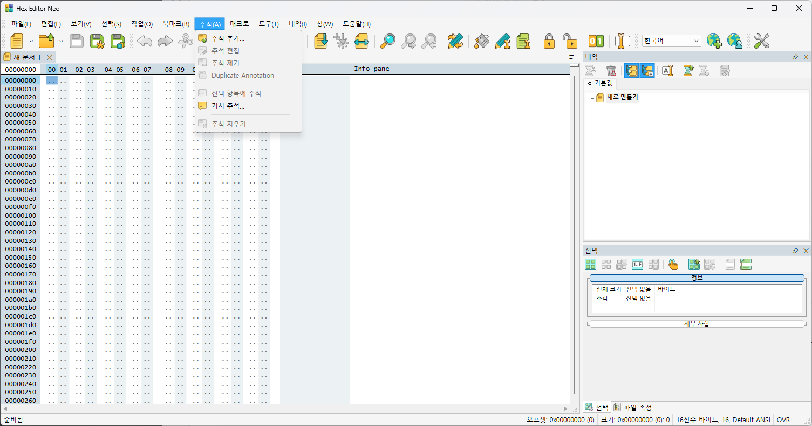Select the 기본값 tab in 내역 panel
812x426 pixels.
(600, 83)
